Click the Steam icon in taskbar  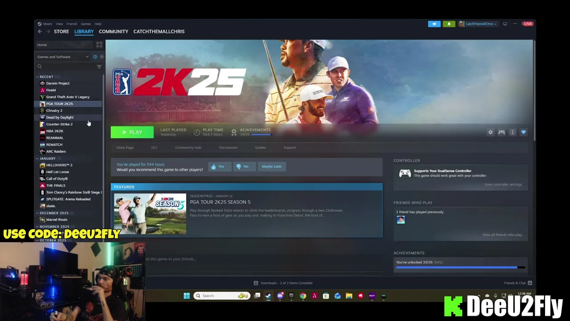point(268,296)
